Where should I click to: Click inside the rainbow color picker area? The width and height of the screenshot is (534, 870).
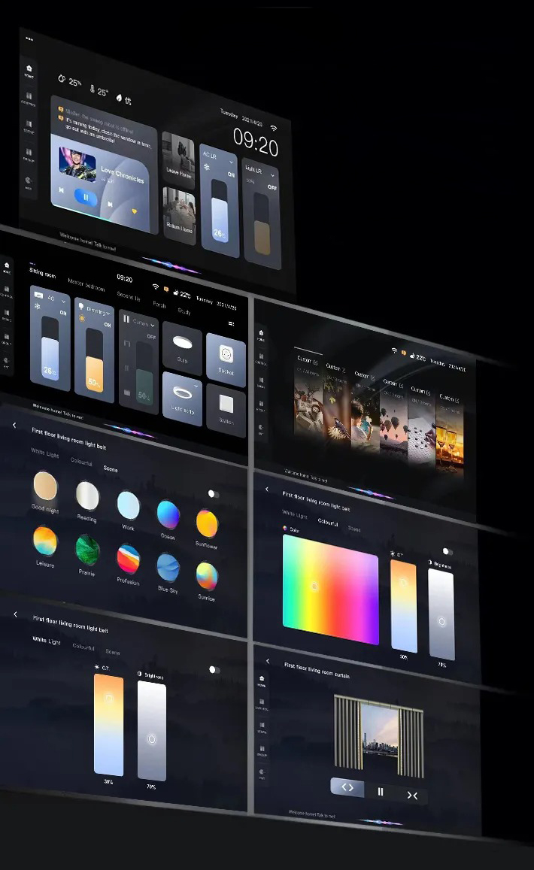[x=331, y=590]
